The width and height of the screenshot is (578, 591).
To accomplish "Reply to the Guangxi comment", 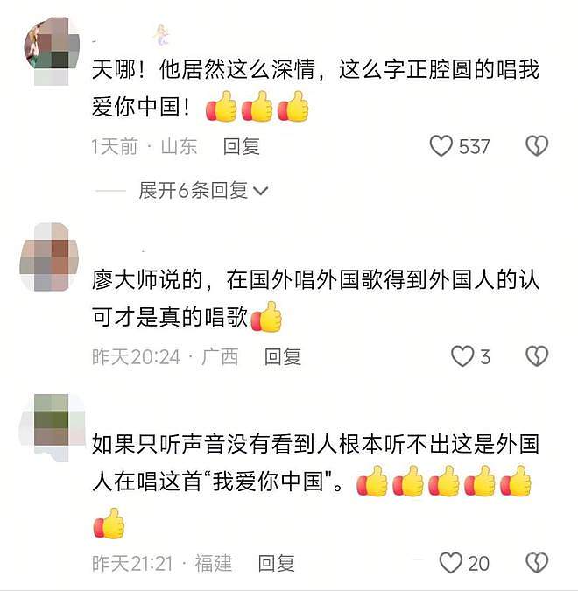I will tap(282, 356).
